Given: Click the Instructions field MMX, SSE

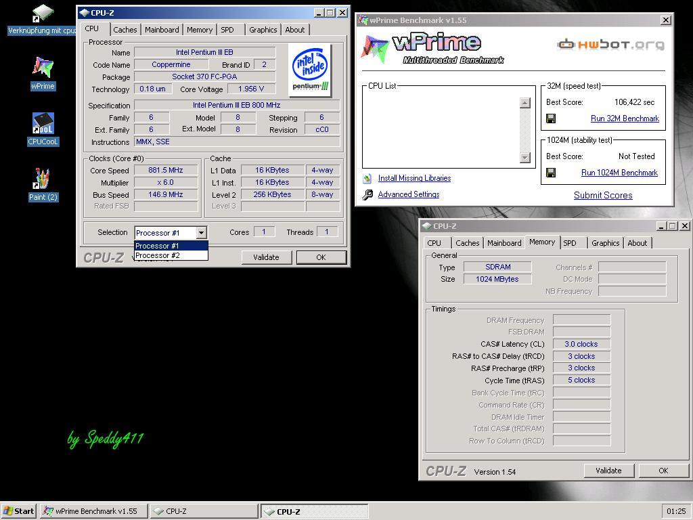Looking at the screenshot, I should [x=237, y=142].
